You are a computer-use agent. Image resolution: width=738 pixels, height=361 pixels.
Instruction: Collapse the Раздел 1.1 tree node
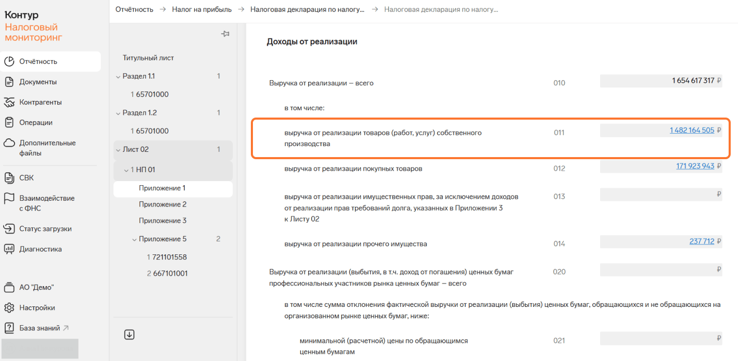tap(118, 76)
